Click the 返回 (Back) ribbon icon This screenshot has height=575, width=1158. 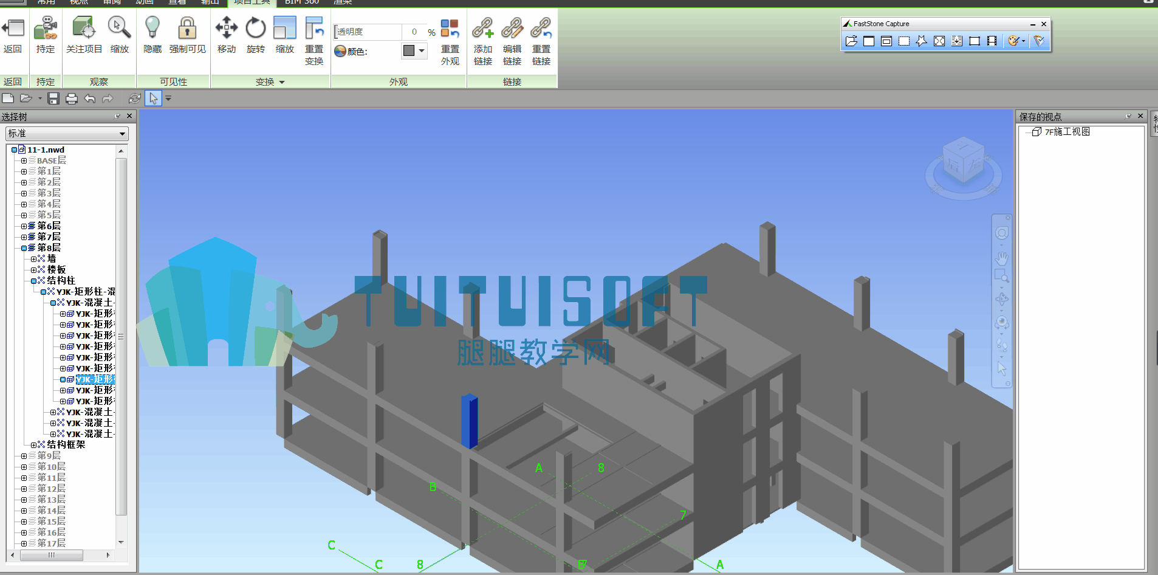13,28
